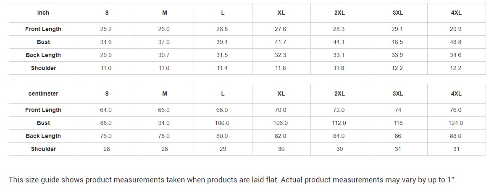Click the 41.7 Bust cell for XL
Viewport: 494px width, 187px height.
coord(281,42)
